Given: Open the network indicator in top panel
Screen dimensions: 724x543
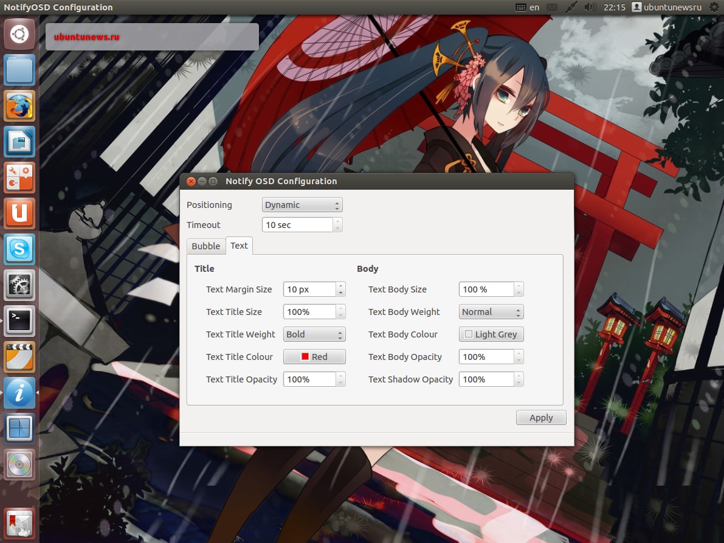Looking at the screenshot, I should pos(571,7).
